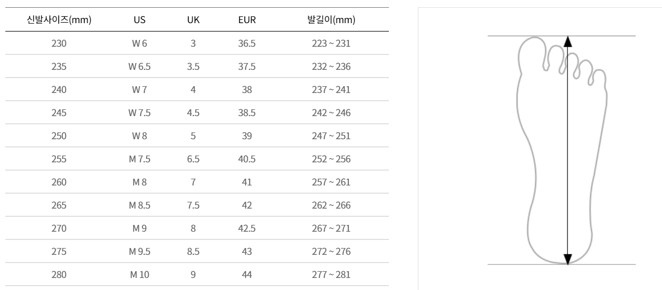Click the 신발사이즈(mm) column header
The width and height of the screenshot is (662, 290).
pos(59,20)
